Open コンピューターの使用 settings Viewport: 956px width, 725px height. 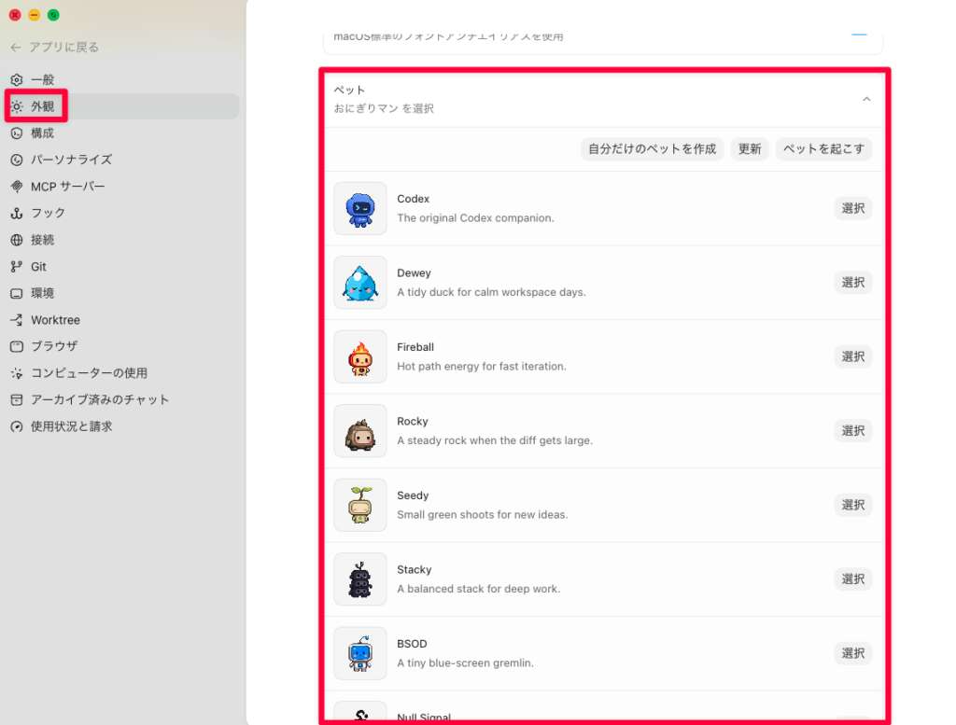click(x=122, y=373)
